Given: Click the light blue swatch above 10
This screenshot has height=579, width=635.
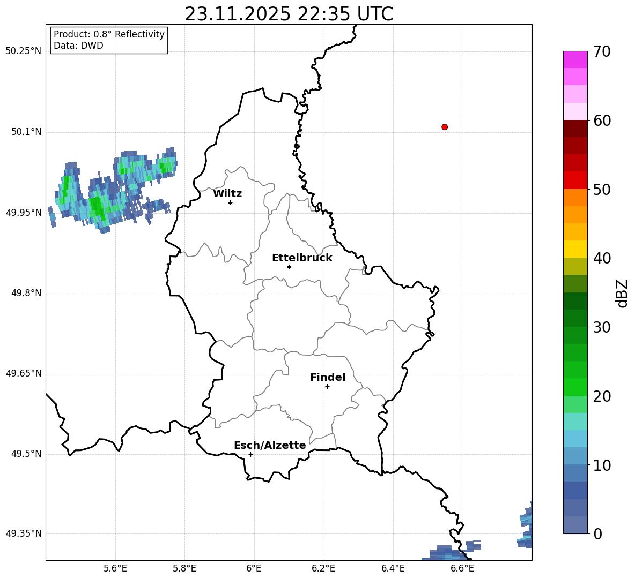Looking at the screenshot, I should (x=575, y=456).
